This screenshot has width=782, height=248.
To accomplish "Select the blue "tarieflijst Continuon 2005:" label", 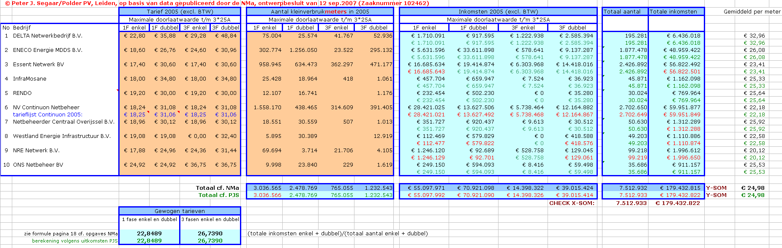I will coord(48,114).
